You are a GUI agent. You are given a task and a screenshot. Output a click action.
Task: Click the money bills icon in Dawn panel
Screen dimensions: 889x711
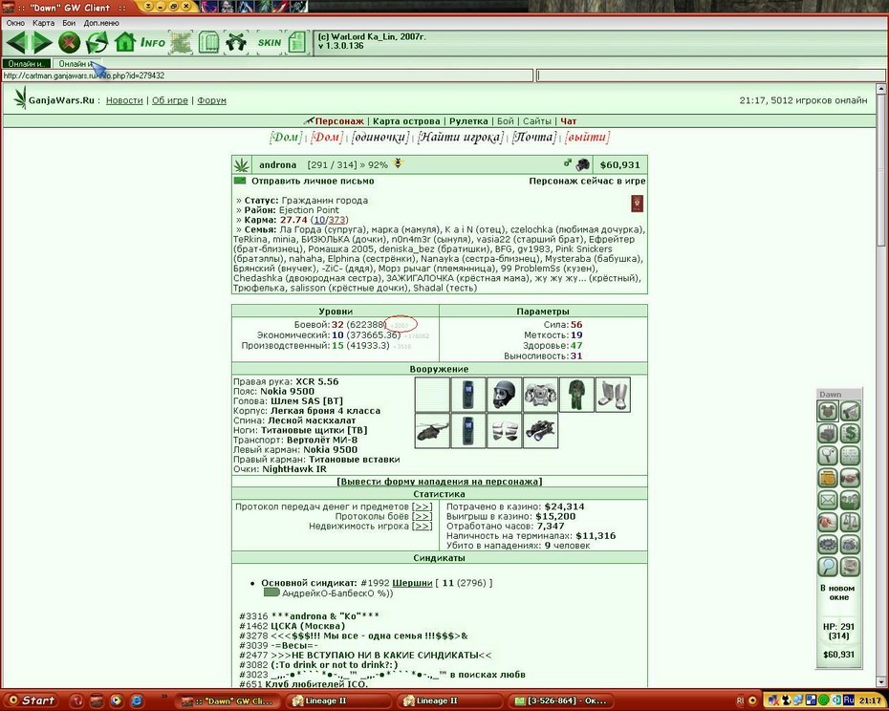[x=850, y=567]
